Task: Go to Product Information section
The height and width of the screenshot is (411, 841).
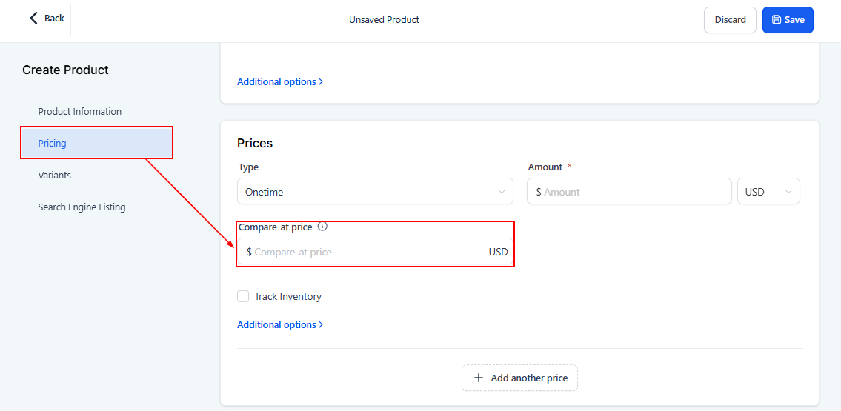Action: [x=80, y=111]
